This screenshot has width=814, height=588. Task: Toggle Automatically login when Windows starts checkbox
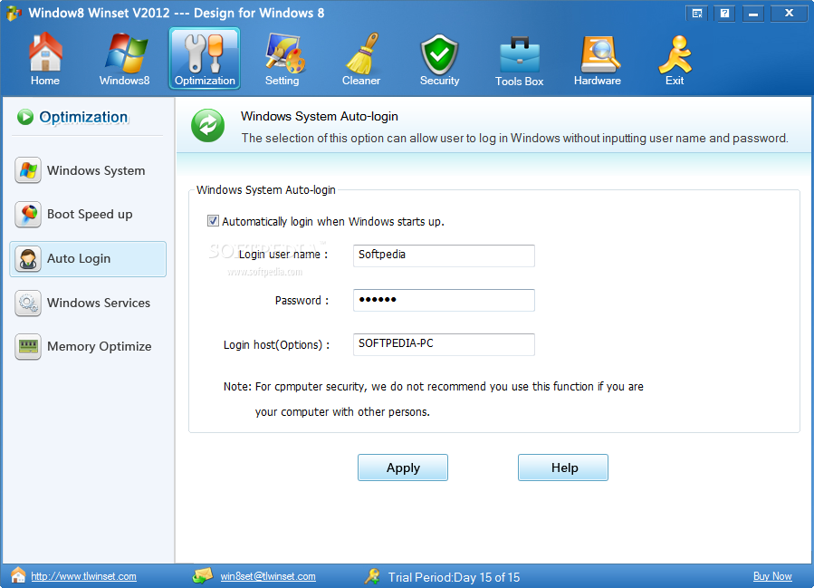pyautogui.click(x=213, y=221)
